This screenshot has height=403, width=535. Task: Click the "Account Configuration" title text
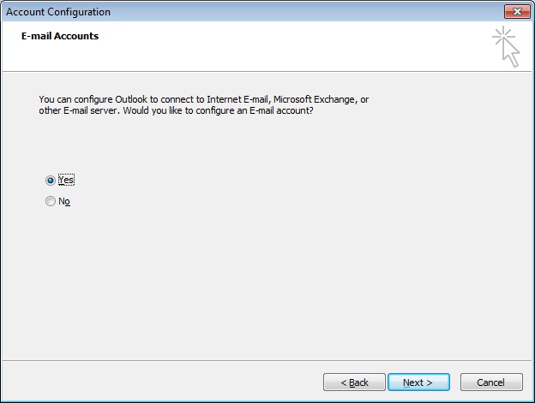(x=59, y=12)
